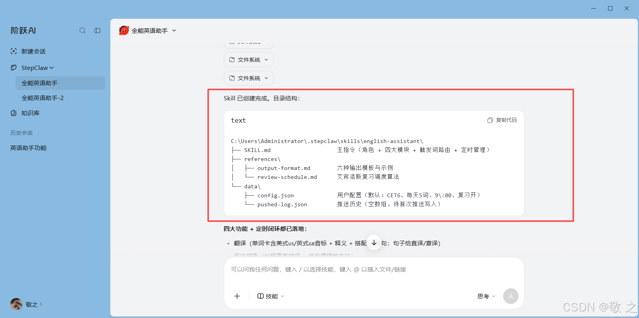The height and width of the screenshot is (318, 639).
Task: Open 英语助手功能 history conversation
Action: [x=28, y=148]
